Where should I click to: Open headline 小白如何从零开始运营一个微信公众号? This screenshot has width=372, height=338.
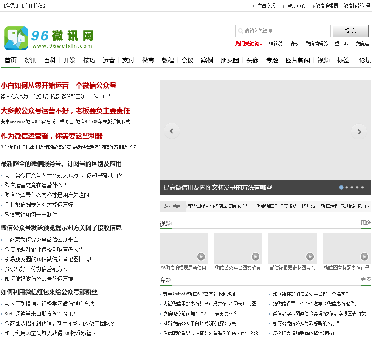(x=58, y=85)
